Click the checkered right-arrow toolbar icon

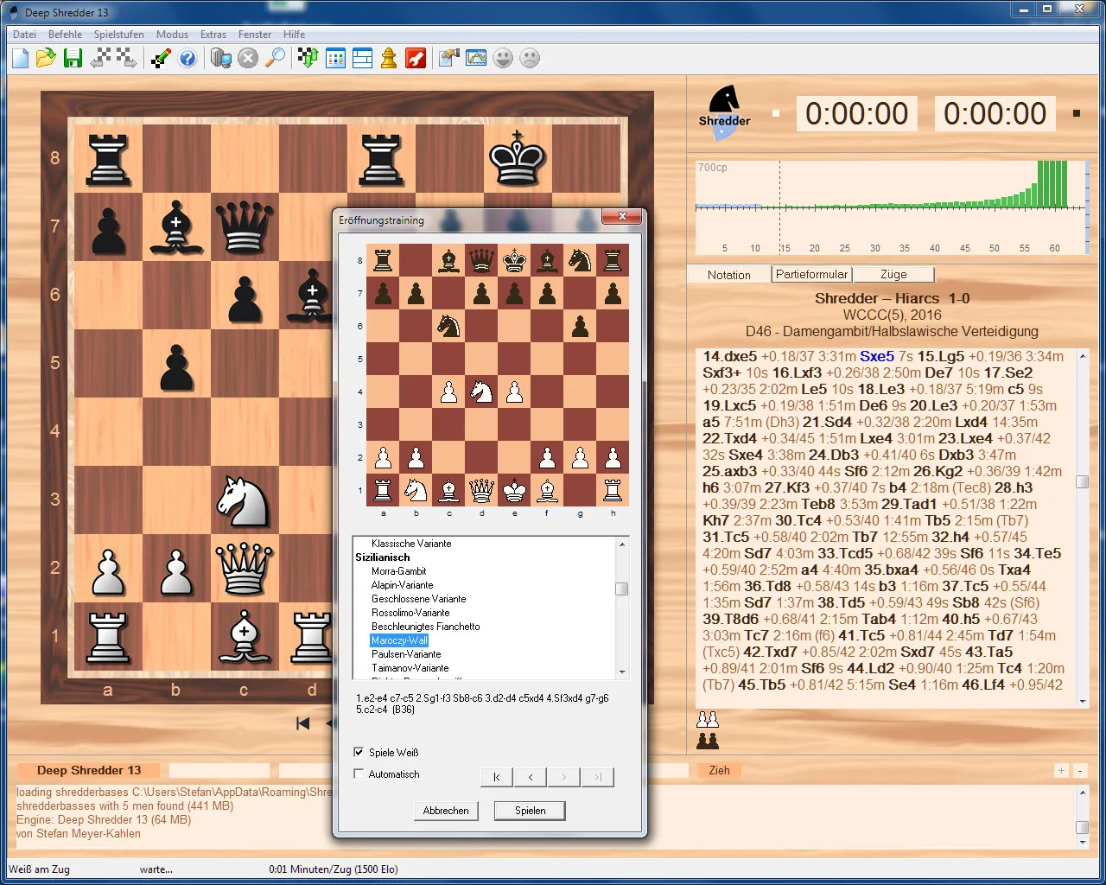point(126,58)
